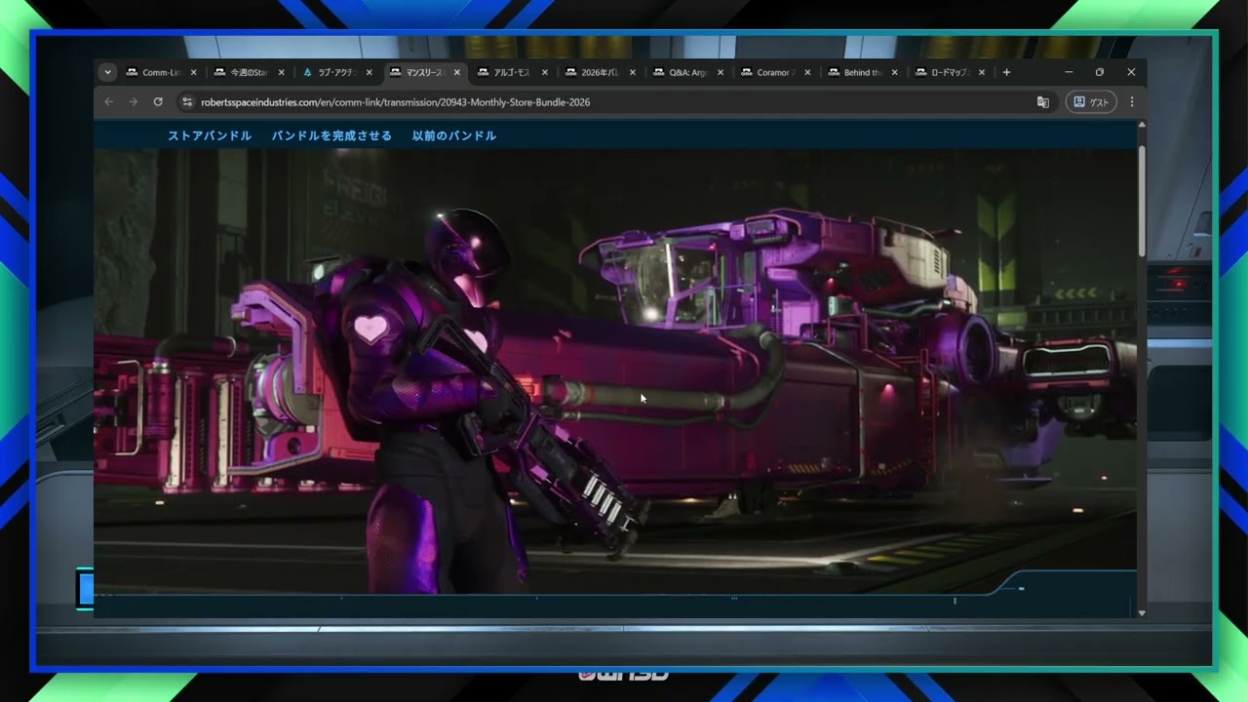Viewport: 1248px width, 702px height.
Task: Close the 2026年 tab
Action: 633,72
